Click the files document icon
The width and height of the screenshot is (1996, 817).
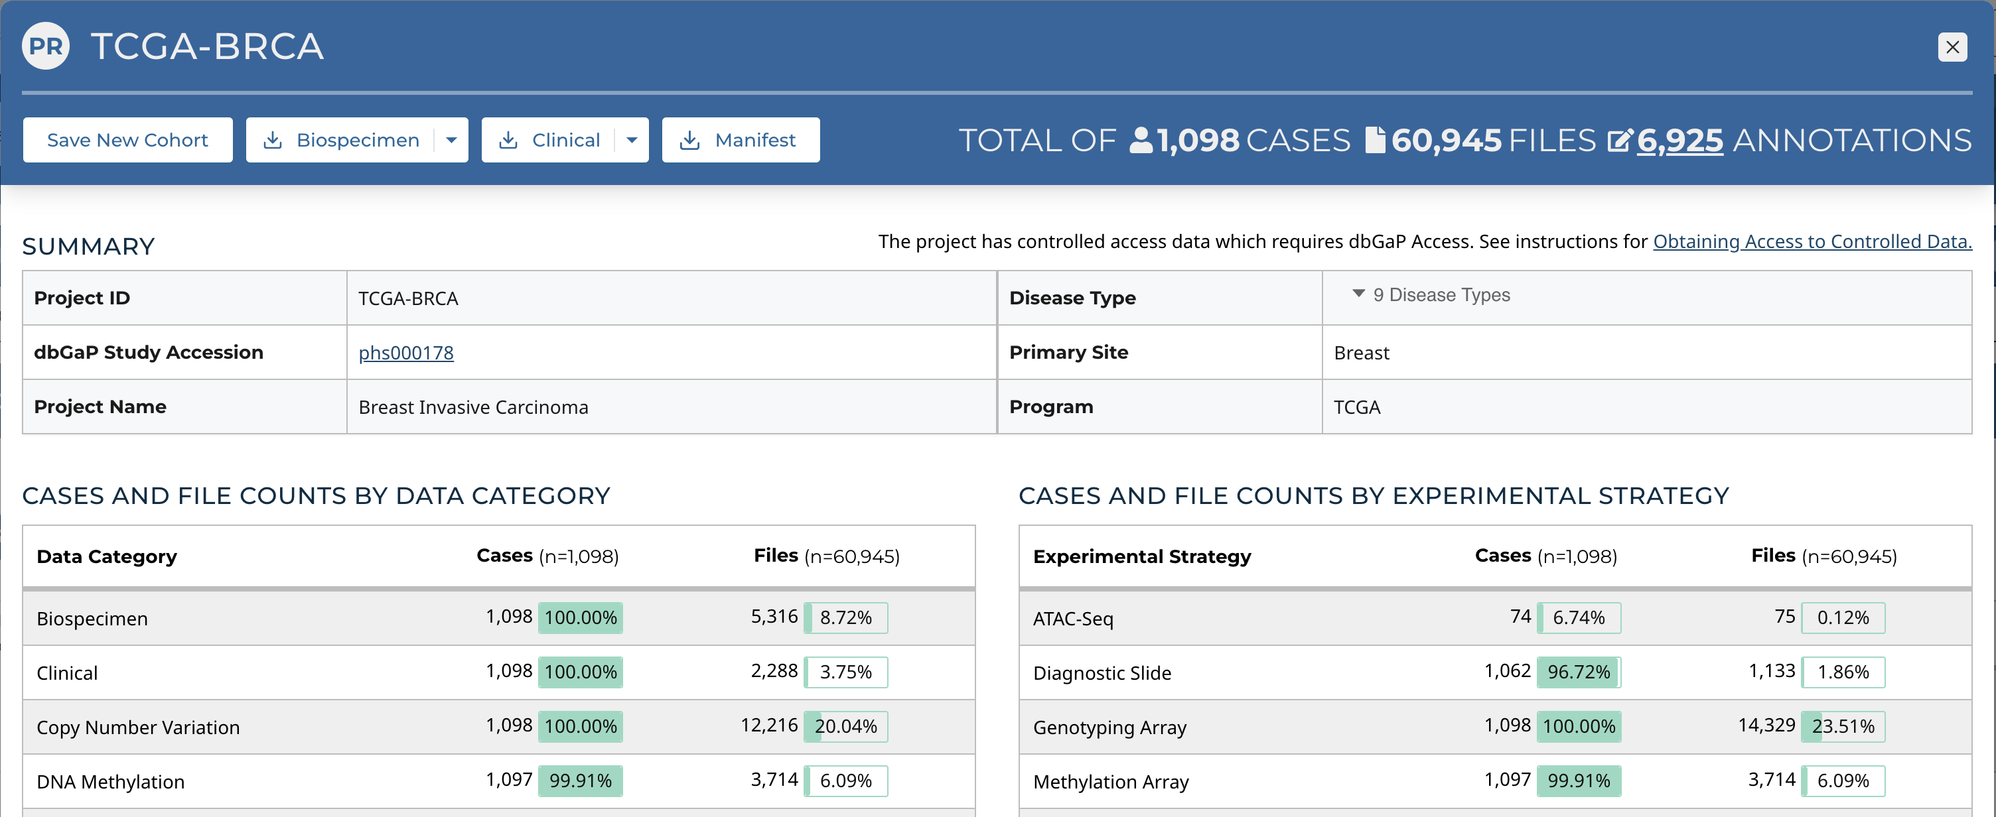1375,140
